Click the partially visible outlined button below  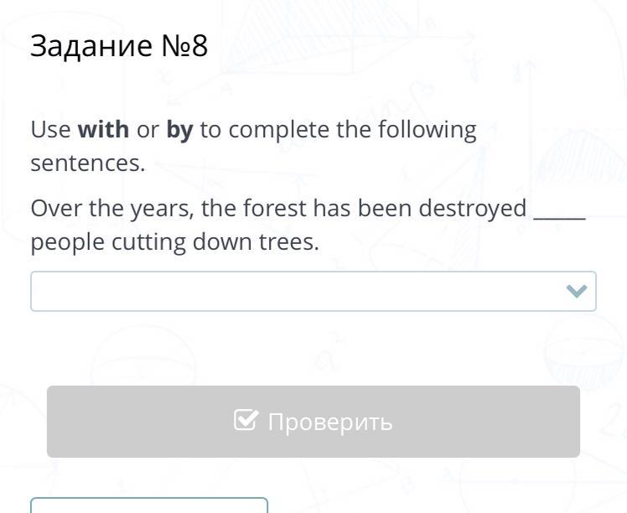[x=149, y=505]
